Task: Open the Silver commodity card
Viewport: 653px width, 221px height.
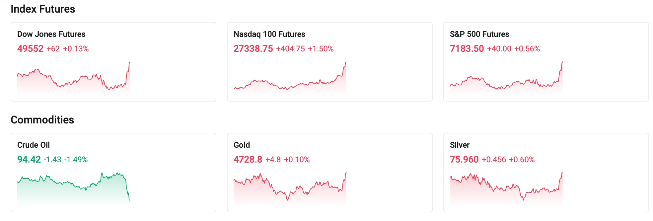Action: coord(546,172)
